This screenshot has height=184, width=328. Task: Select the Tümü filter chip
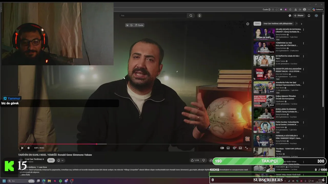tap(257, 24)
